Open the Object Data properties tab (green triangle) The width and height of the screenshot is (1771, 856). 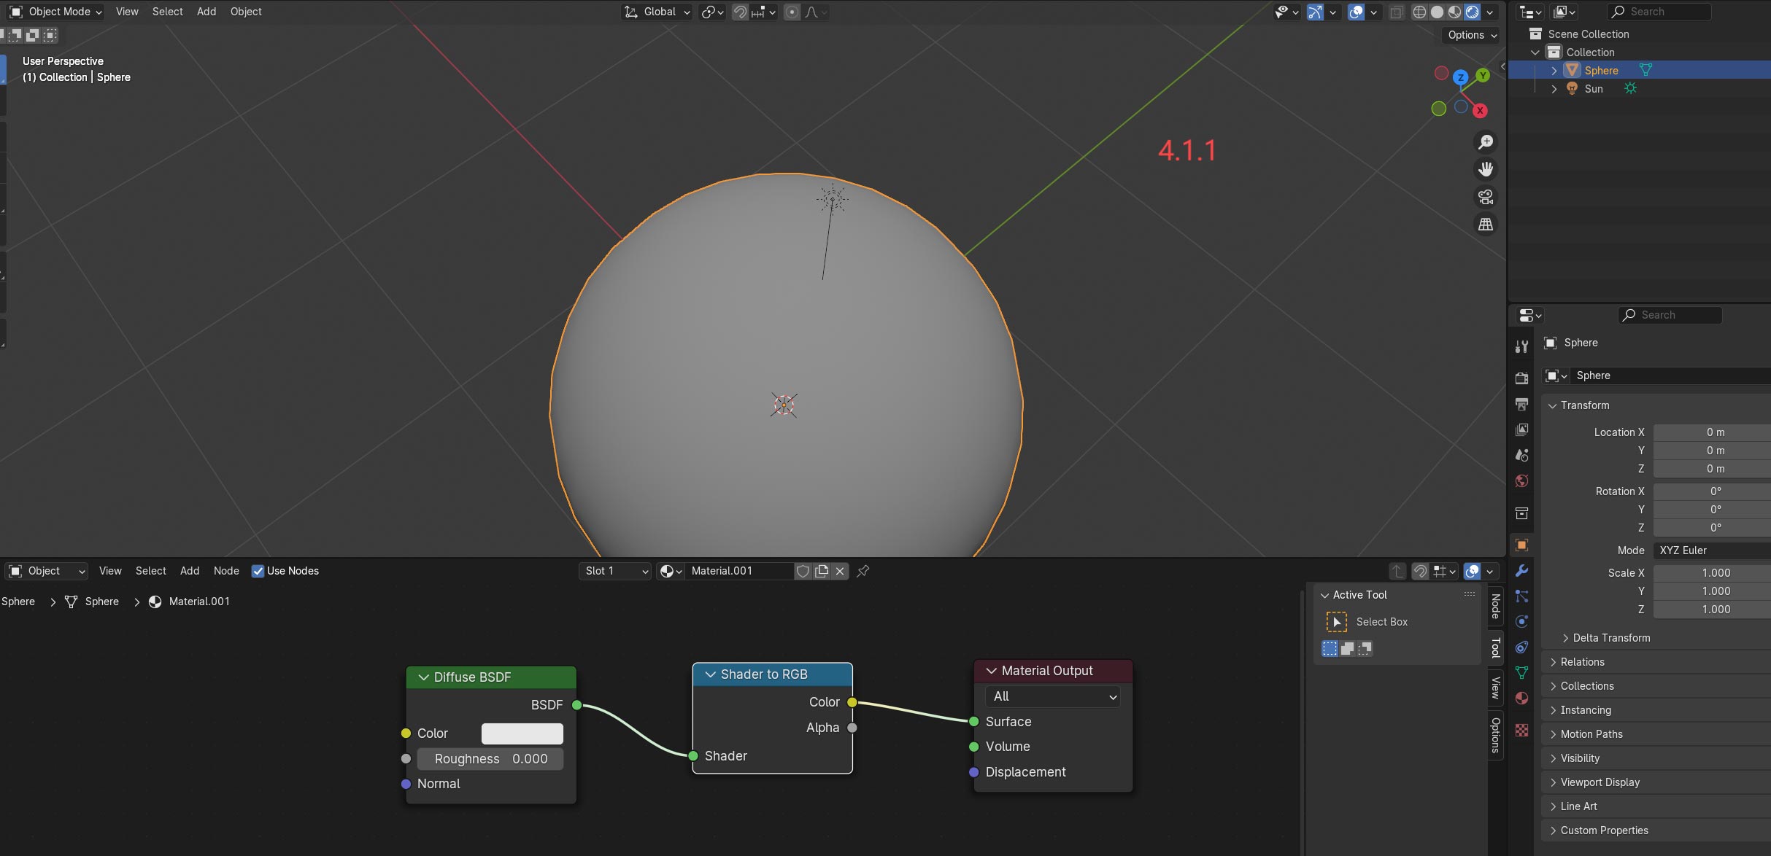click(1521, 672)
